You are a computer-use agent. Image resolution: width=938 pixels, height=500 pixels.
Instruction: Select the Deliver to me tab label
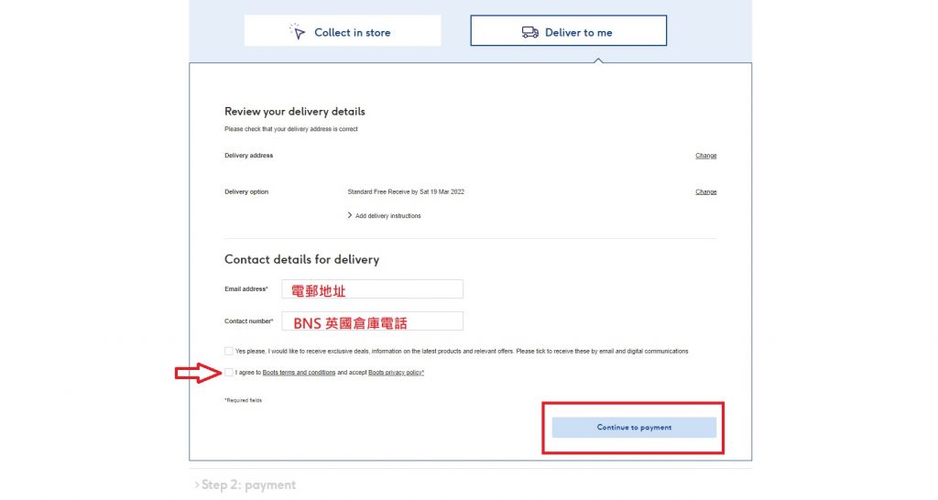coord(578,32)
